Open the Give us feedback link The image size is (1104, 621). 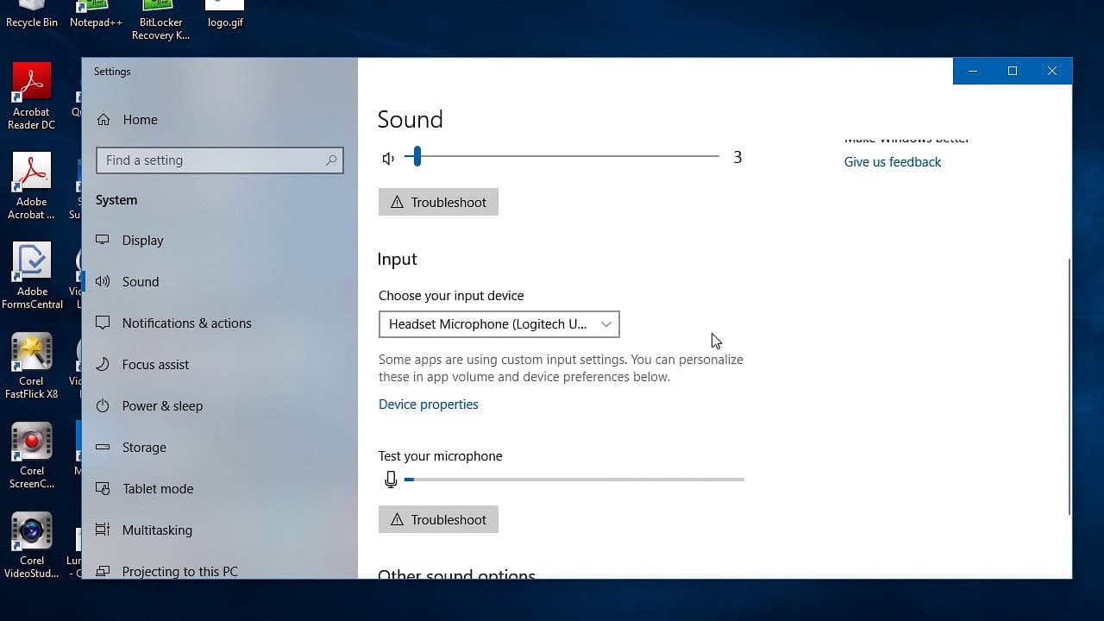tap(893, 162)
